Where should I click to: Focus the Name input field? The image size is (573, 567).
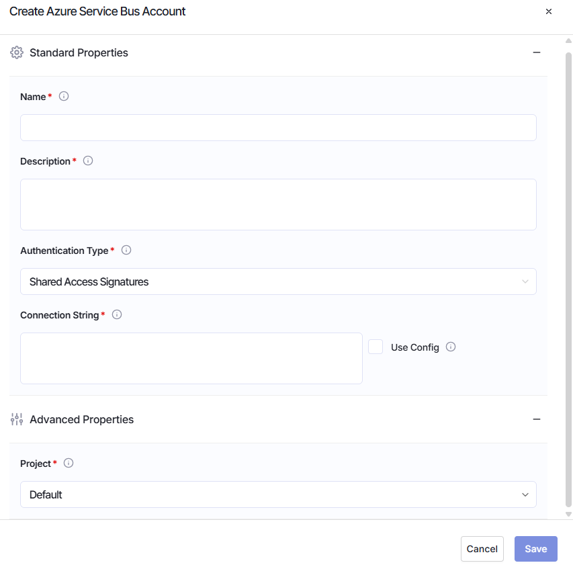point(278,128)
